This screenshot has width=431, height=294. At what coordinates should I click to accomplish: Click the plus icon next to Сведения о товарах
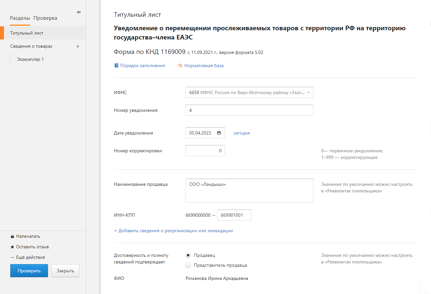pyautogui.click(x=78, y=46)
